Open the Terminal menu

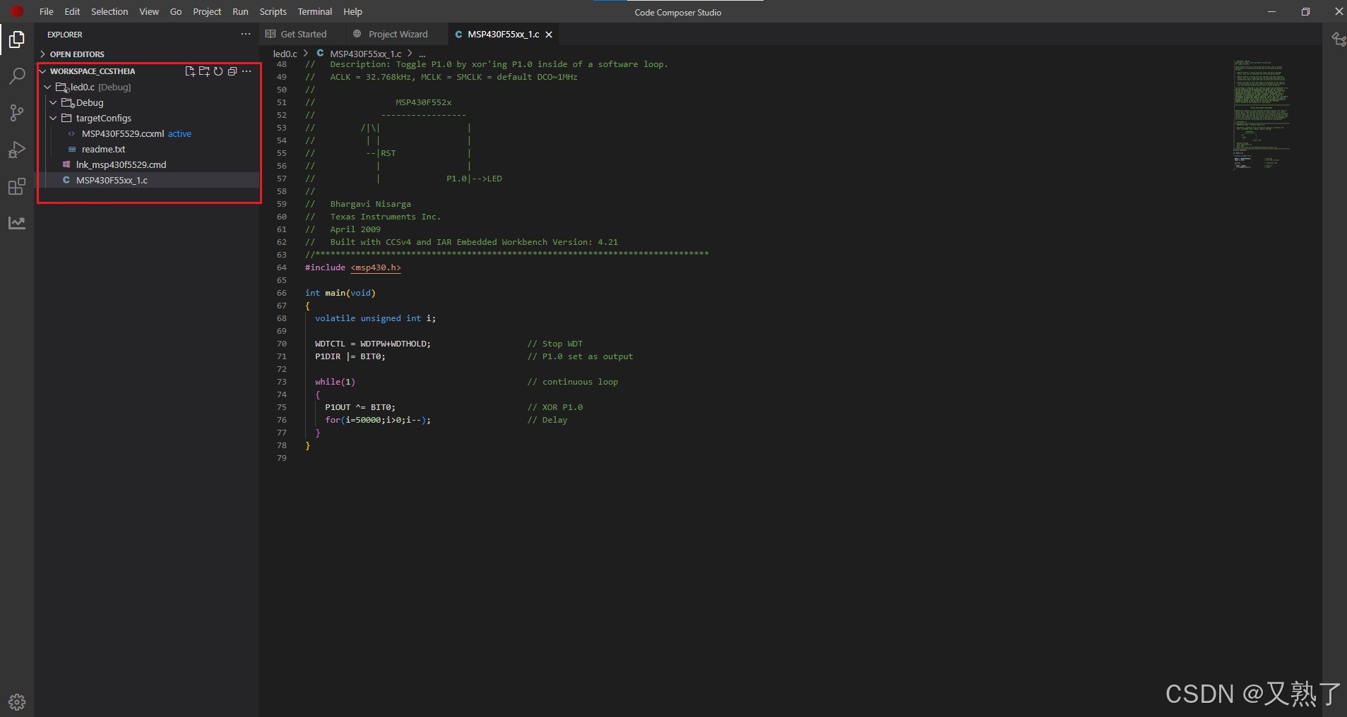[x=315, y=11]
